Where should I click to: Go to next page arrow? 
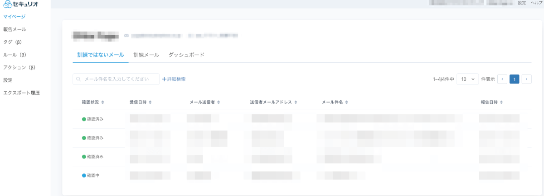pyautogui.click(x=526, y=79)
